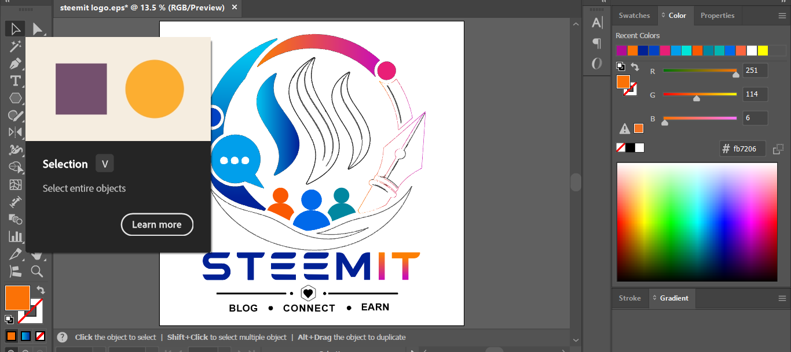
Task: Close the steemit logo.eps document tab
Action: 234,7
